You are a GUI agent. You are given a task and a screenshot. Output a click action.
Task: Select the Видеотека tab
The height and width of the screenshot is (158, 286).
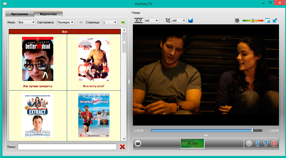coord(48,14)
